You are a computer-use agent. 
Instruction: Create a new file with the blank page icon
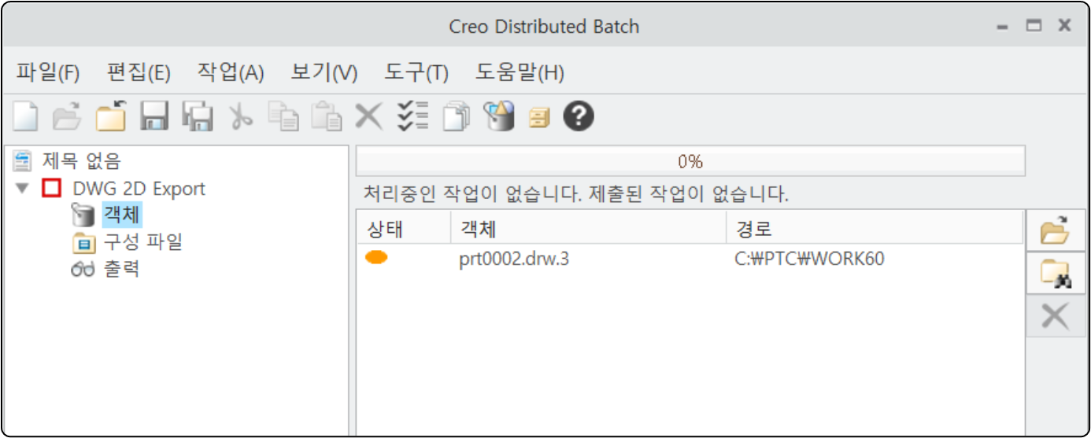(x=25, y=117)
